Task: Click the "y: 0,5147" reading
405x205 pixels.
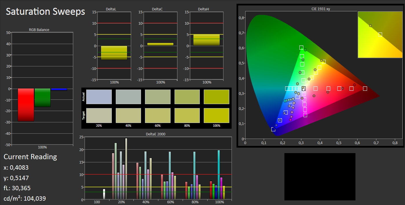Action: coord(16,178)
